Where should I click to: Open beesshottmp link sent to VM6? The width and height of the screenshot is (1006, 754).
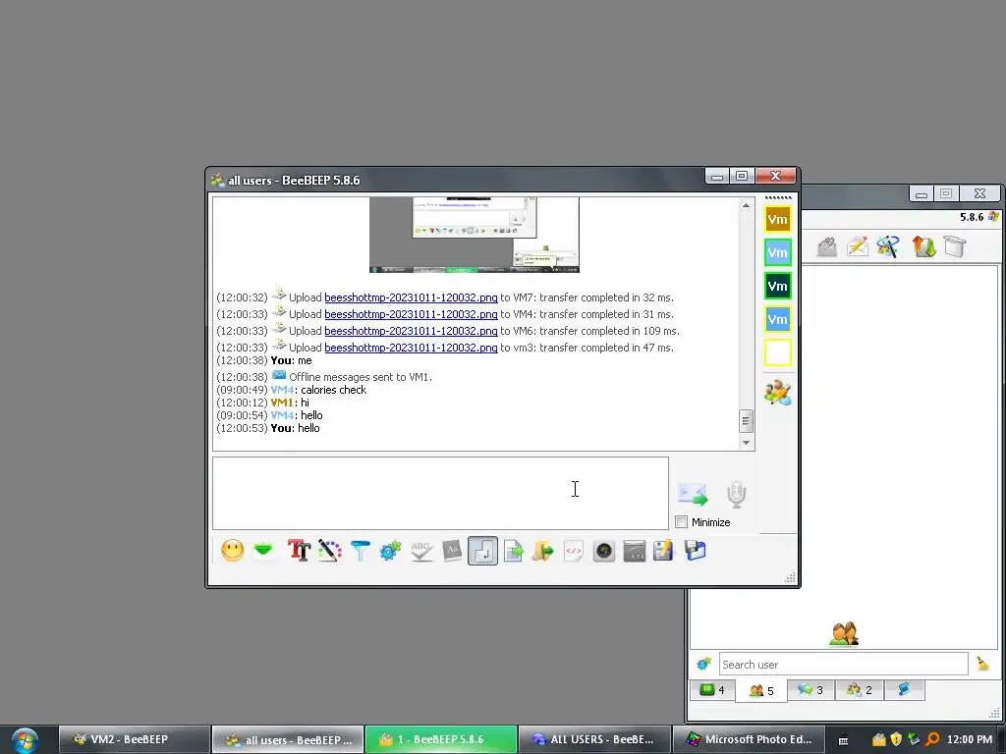(411, 331)
